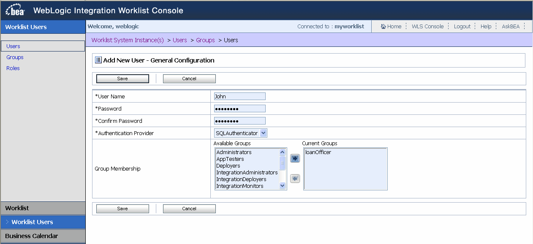Screen dimensions: 533x244
Task: Click the Available Groups scroll up arrow
Action: point(283,152)
